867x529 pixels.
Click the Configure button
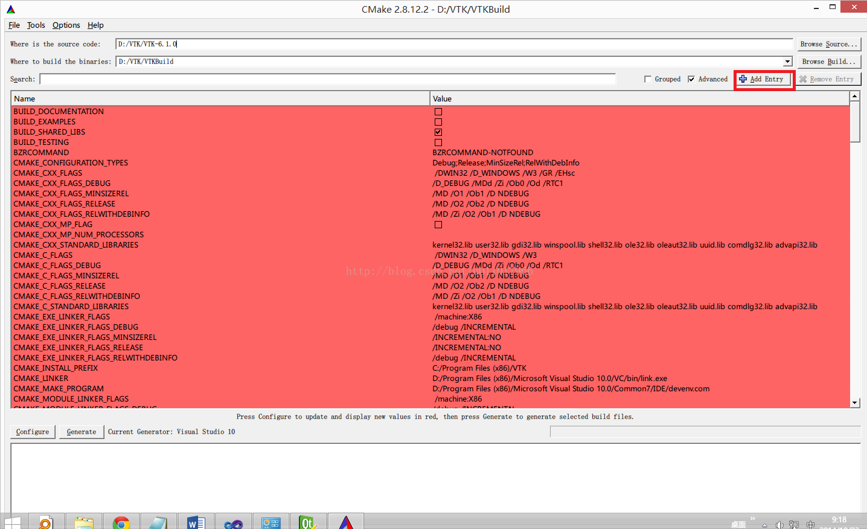pos(33,432)
